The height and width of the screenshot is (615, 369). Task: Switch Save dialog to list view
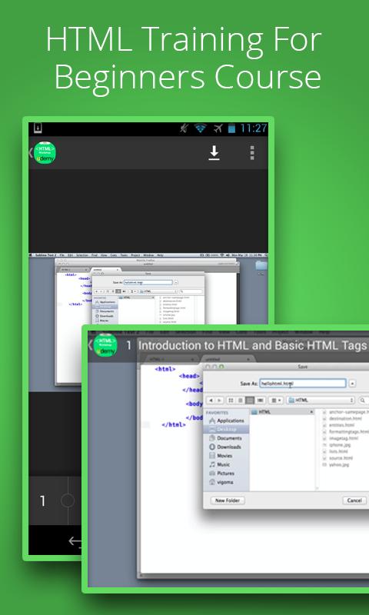coord(241,400)
